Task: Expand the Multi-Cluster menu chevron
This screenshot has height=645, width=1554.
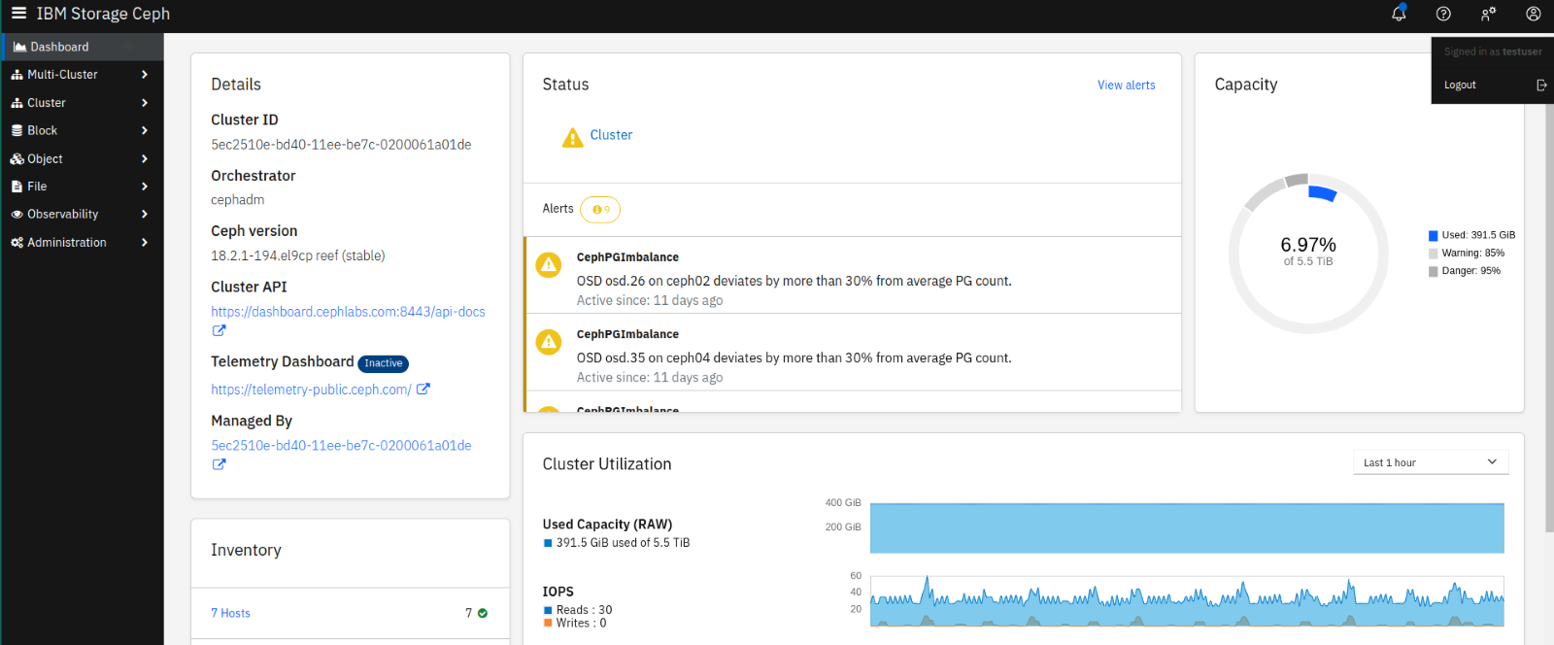Action: click(x=145, y=75)
